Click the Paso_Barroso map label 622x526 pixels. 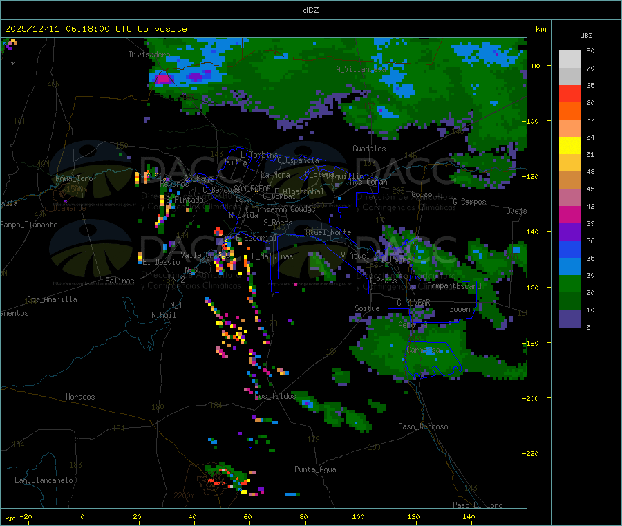click(423, 426)
